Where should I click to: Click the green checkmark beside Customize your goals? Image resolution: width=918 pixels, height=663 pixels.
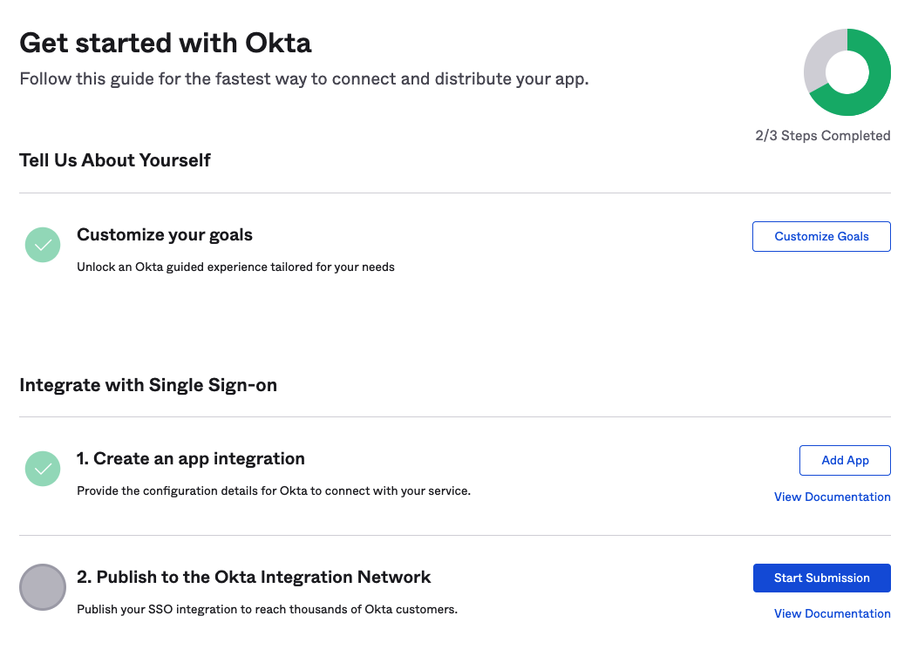click(x=43, y=245)
